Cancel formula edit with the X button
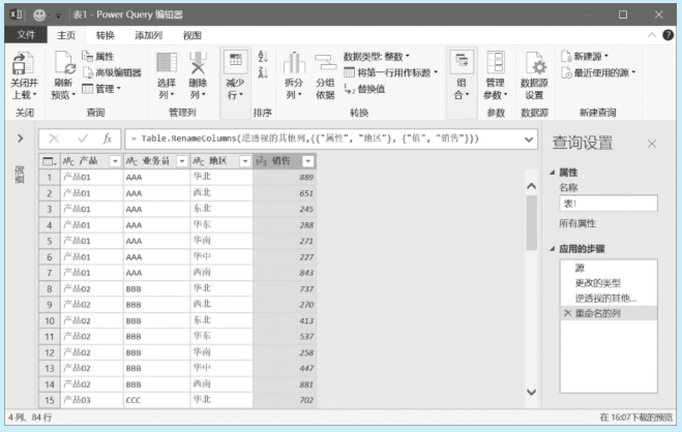This screenshot has height=432, width=682. (x=54, y=139)
